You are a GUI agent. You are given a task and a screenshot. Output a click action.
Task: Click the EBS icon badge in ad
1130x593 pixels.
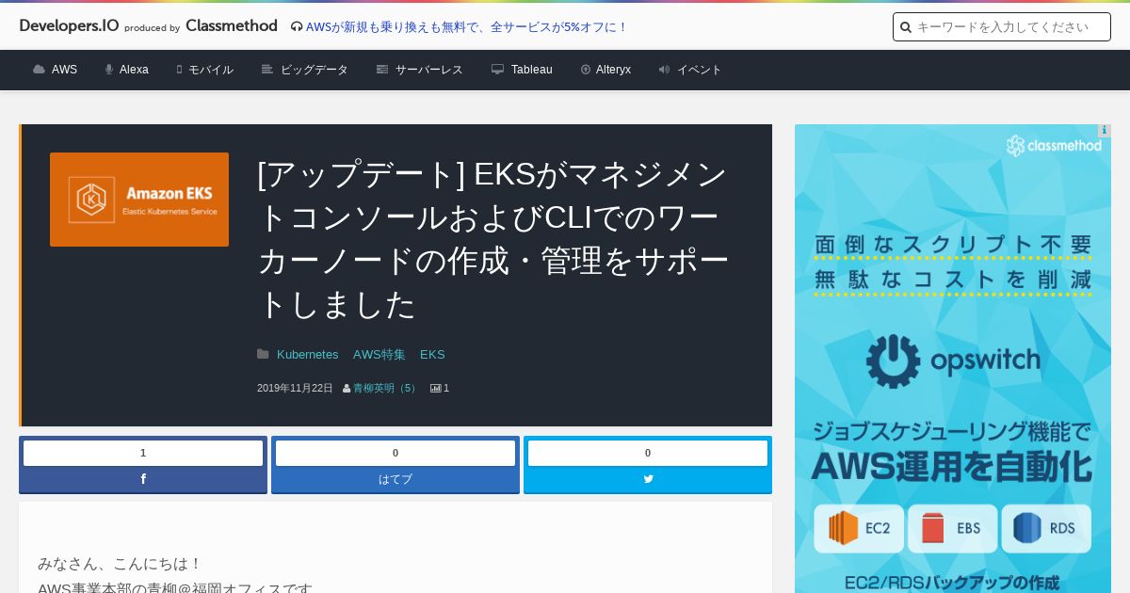(x=952, y=529)
